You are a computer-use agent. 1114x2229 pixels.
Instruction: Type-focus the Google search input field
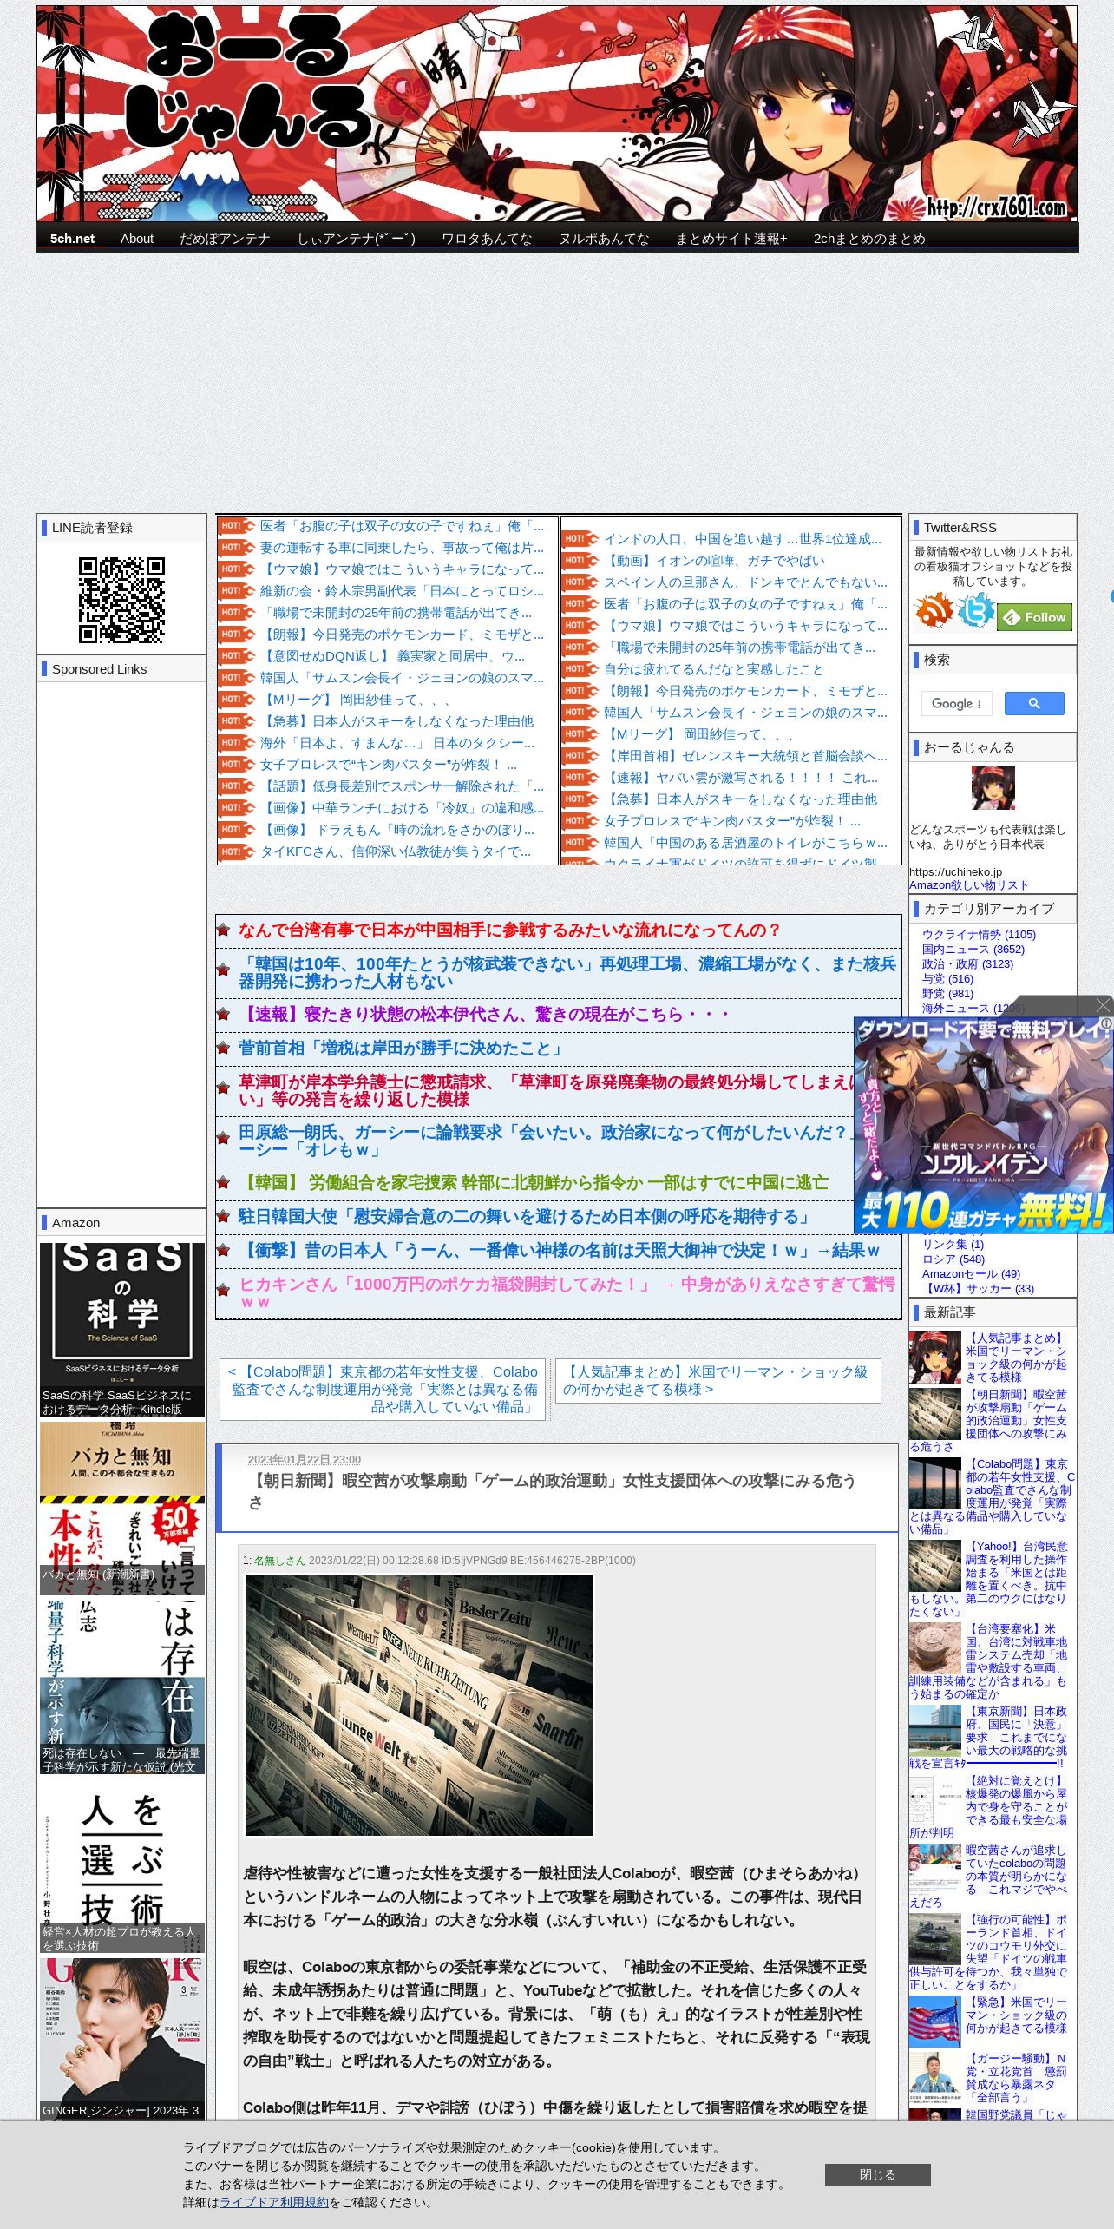coord(957,703)
